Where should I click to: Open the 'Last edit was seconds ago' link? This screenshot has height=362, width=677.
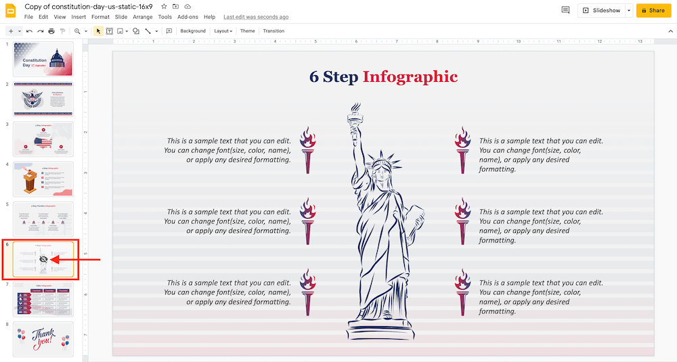(x=256, y=18)
